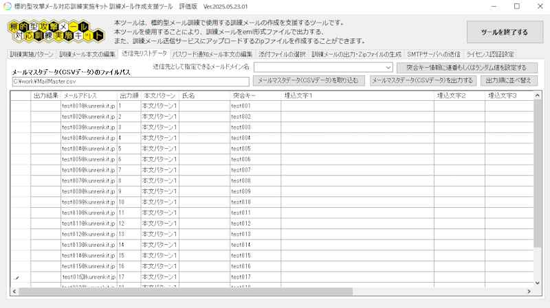Screen dimensions: 550x308
Task: Click the vertical scrollbar up arrow
Action: point(537,95)
